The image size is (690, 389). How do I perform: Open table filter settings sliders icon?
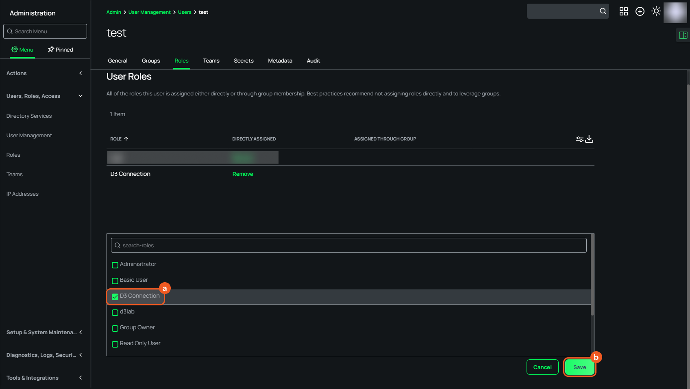tap(579, 139)
